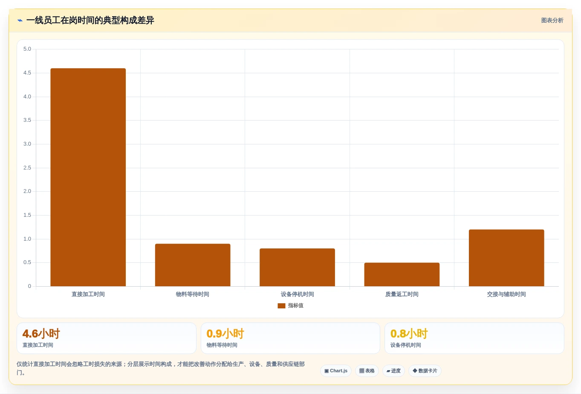This screenshot has width=581, height=394.
Task: Open the 0.9小时 物料等待时间 card
Action: click(290, 338)
